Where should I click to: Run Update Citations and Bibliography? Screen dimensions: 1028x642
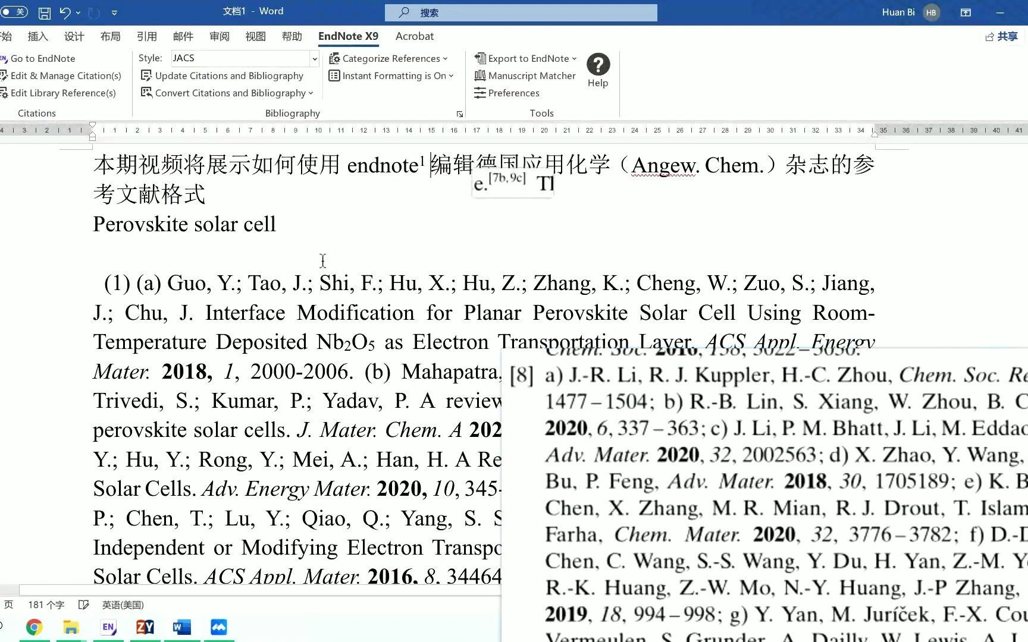[x=228, y=75]
